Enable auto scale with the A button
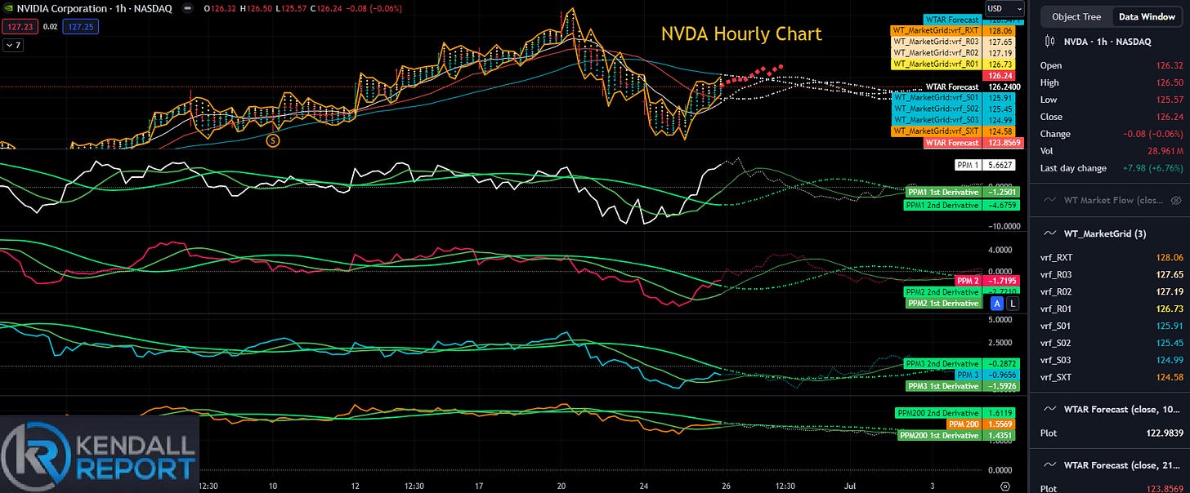1190x493 pixels. [x=996, y=304]
